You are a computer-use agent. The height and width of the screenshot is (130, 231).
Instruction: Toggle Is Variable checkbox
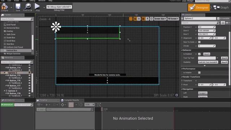pos(218,18)
